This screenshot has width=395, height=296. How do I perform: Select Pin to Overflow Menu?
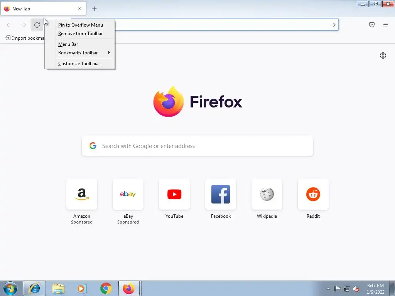tap(80, 25)
